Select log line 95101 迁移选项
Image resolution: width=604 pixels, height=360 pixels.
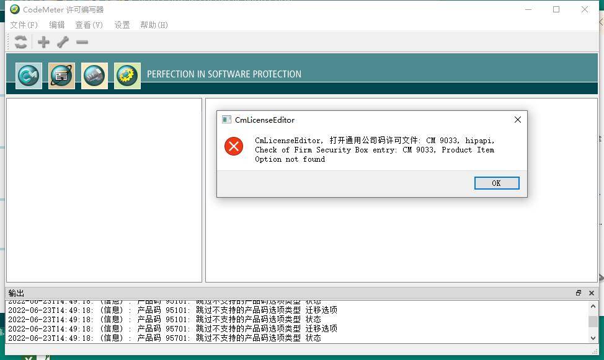pos(172,310)
